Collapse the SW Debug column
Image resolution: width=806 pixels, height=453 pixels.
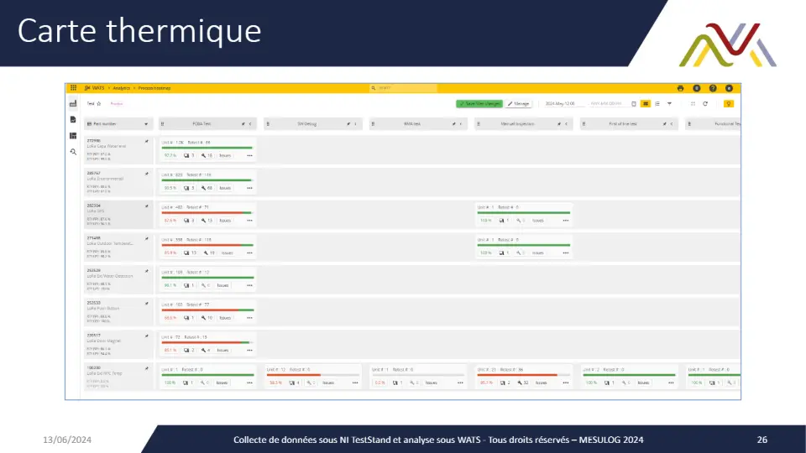tap(356, 124)
